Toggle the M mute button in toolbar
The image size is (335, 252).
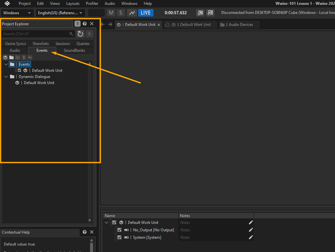click(x=111, y=13)
